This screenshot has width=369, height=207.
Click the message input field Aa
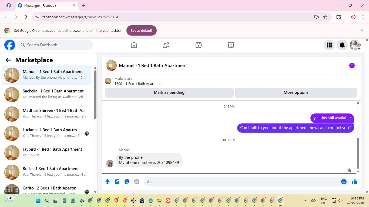(x=243, y=182)
